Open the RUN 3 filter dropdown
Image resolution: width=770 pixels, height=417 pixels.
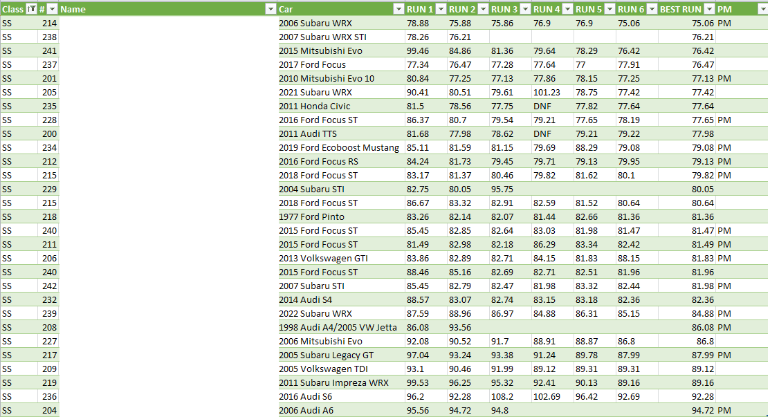525,9
